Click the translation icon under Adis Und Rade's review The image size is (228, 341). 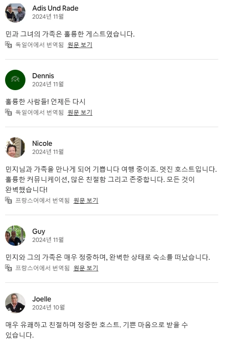(x=8, y=45)
